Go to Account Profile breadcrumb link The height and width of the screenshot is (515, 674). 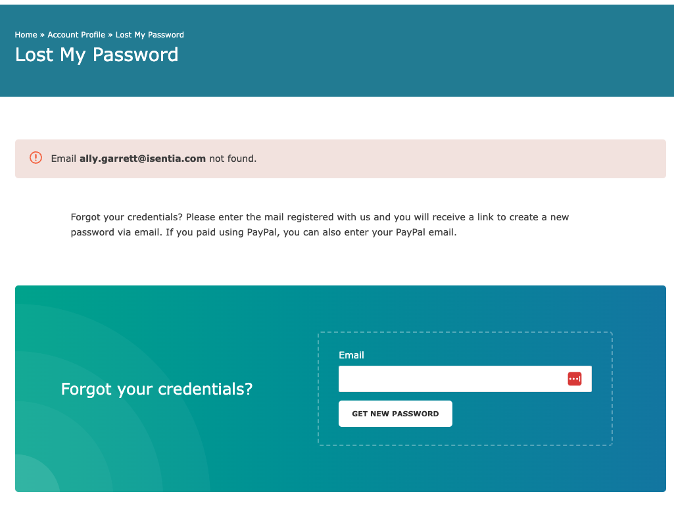[x=76, y=35]
